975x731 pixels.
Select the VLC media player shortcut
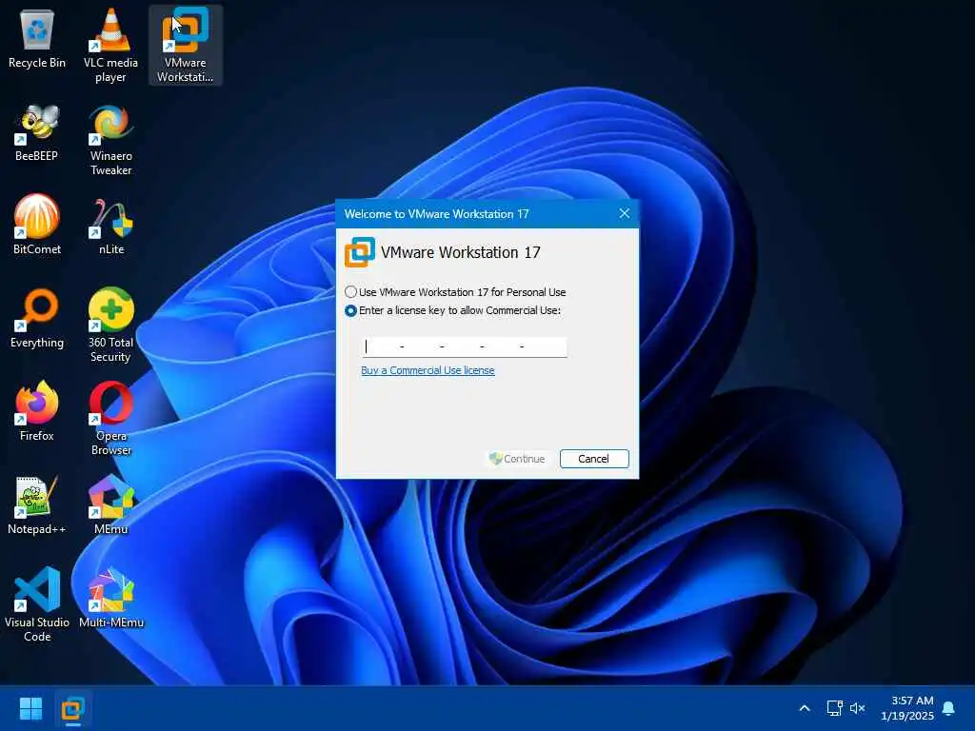(110, 45)
